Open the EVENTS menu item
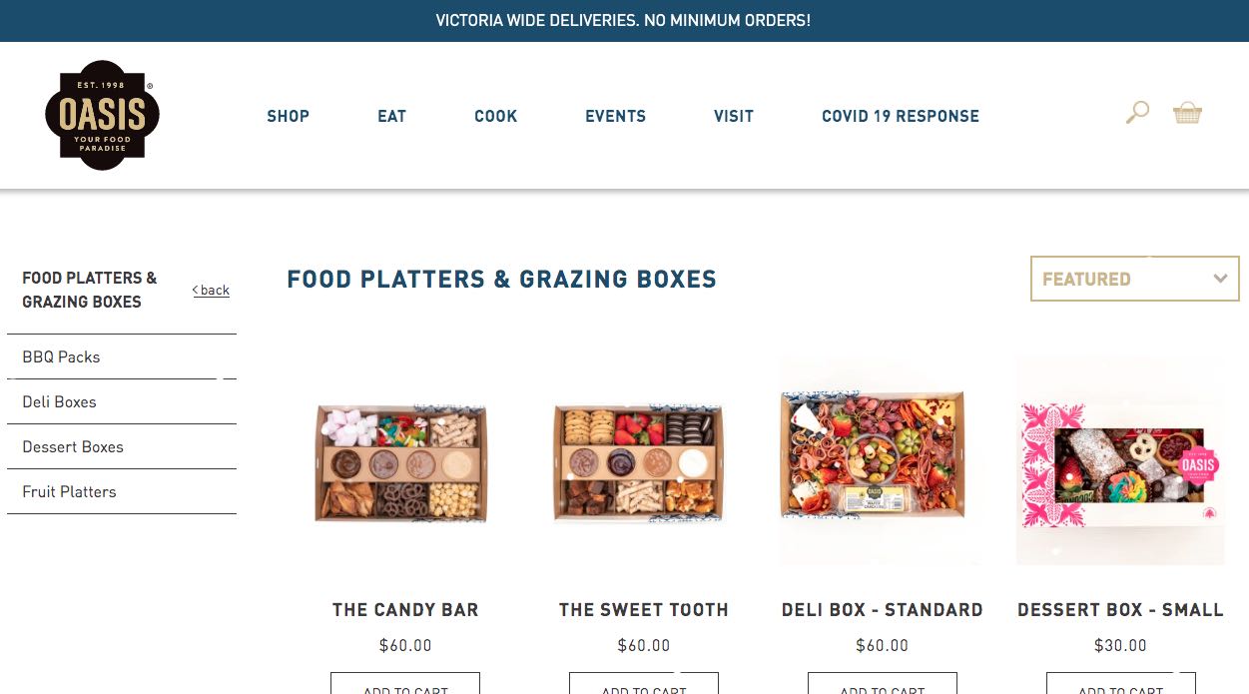This screenshot has width=1249, height=694. [615, 116]
